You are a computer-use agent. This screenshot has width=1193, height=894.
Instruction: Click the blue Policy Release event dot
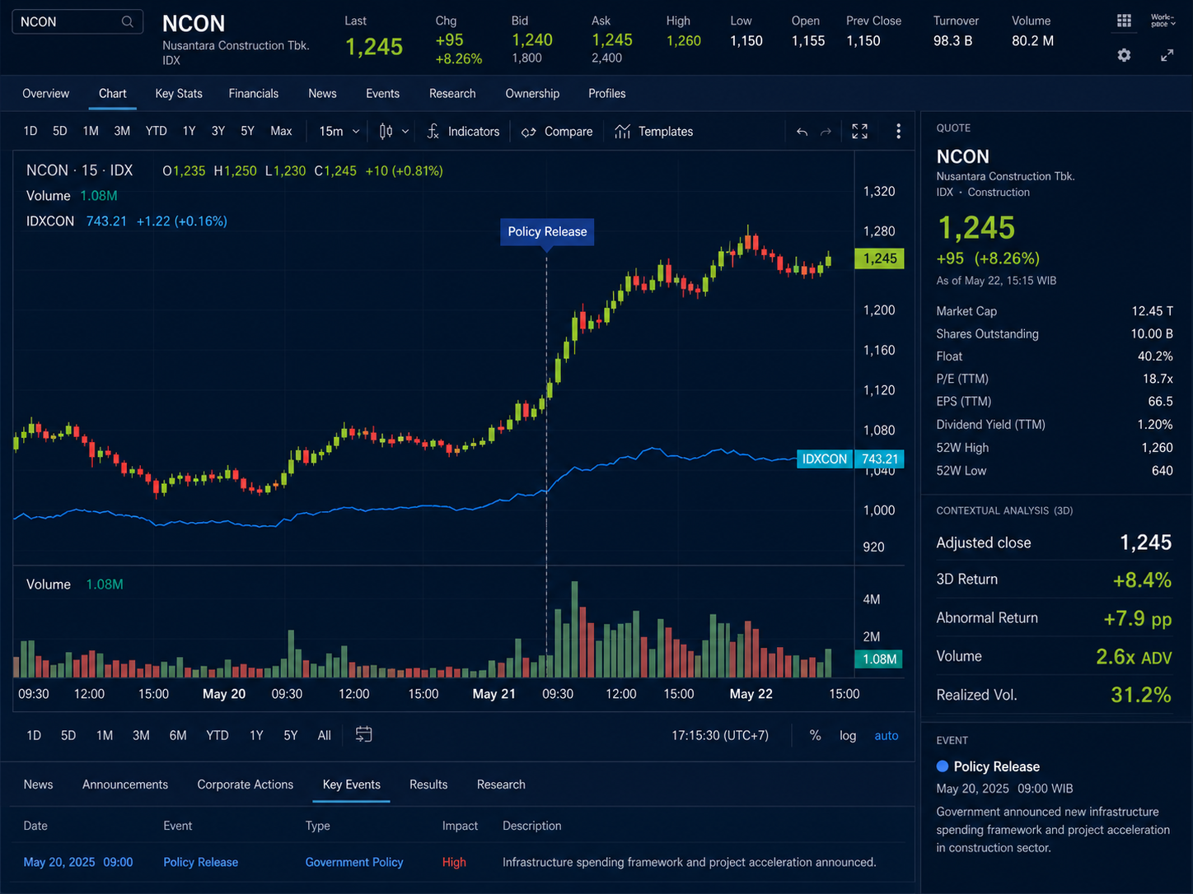(x=943, y=766)
